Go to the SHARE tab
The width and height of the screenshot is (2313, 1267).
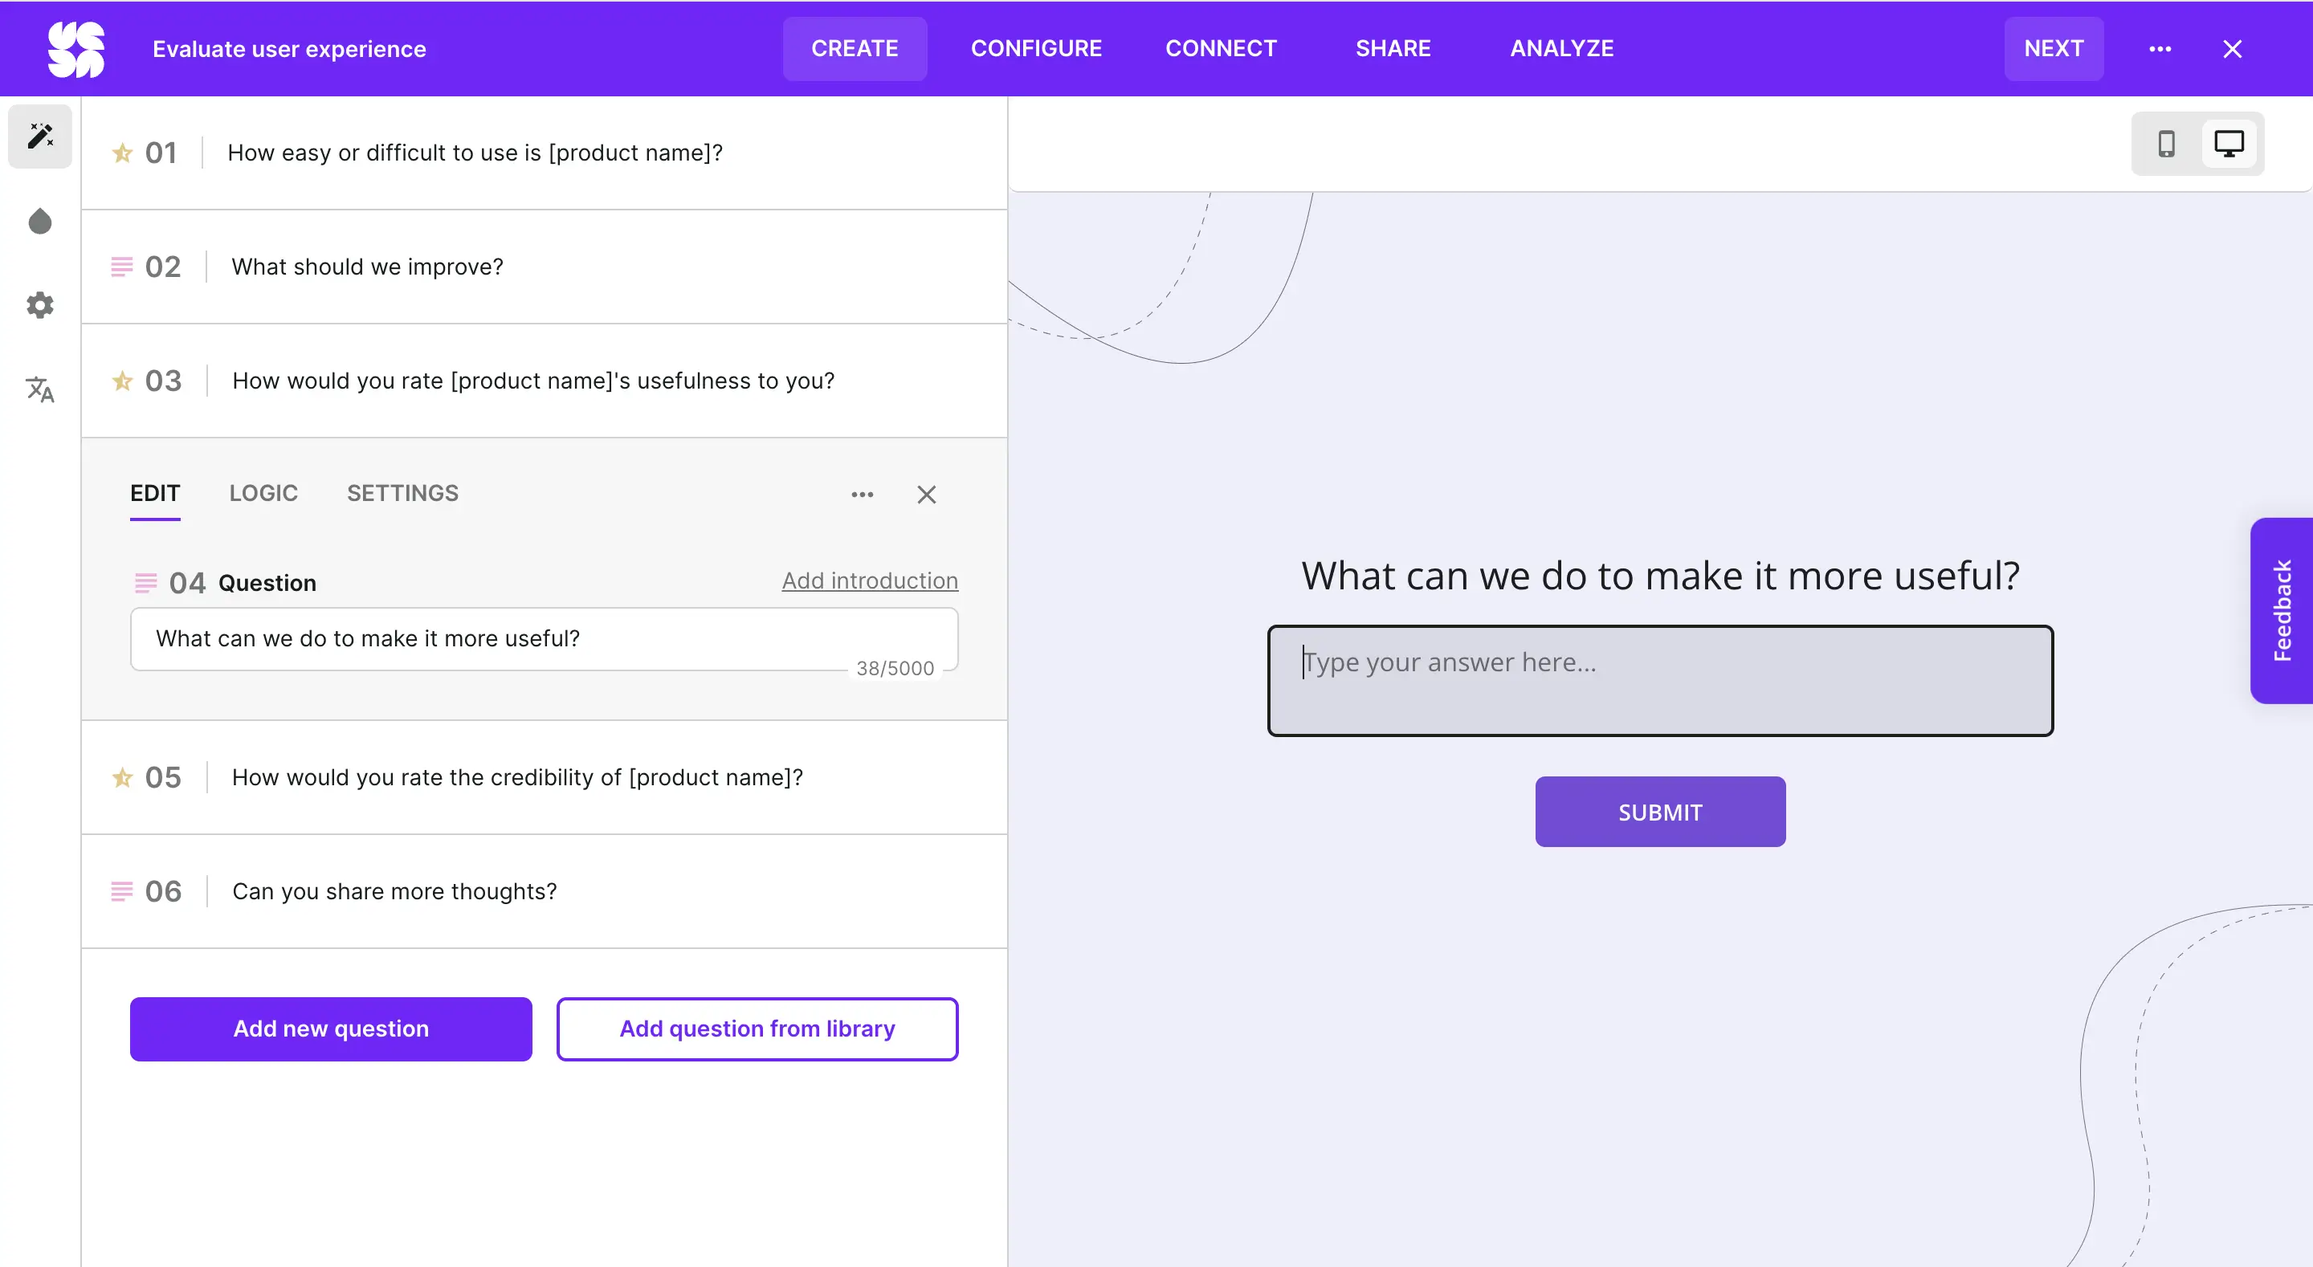[1393, 48]
